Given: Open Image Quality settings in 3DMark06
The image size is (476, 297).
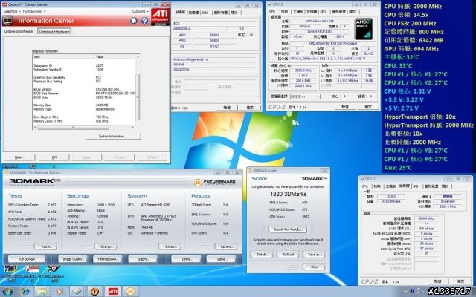Looking at the screenshot, I should (73, 259).
